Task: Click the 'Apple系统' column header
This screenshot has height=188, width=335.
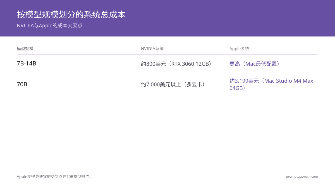Action: (x=239, y=49)
